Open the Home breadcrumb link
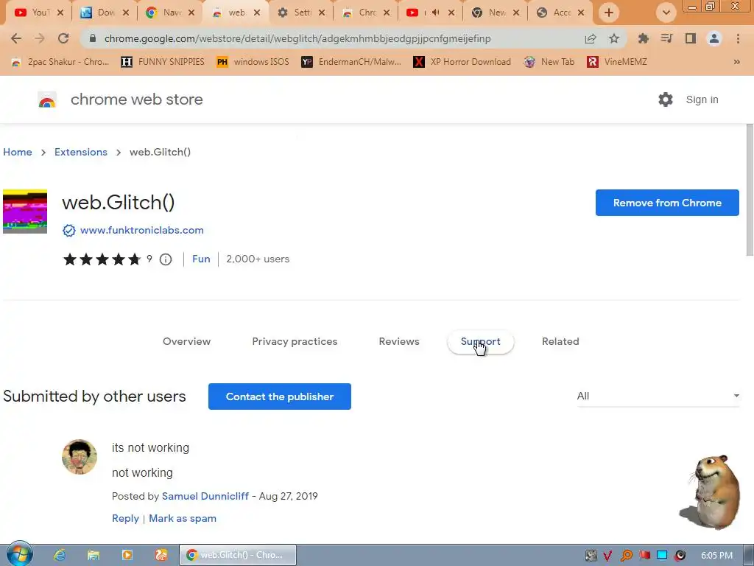The image size is (754, 566). tap(18, 152)
